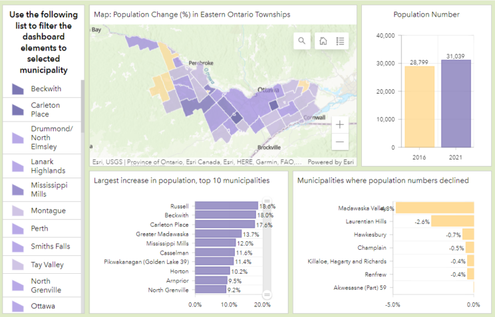Image resolution: width=495 pixels, height=317 pixels.
Task: Click the Hawkesbury -0.7% bar
Action: point(468,235)
